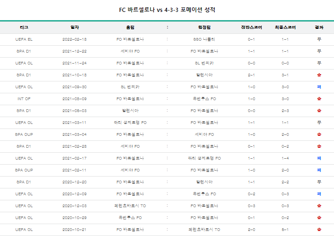Click final score '1-4'
This screenshot has height=236, width=334.
tap(285, 158)
